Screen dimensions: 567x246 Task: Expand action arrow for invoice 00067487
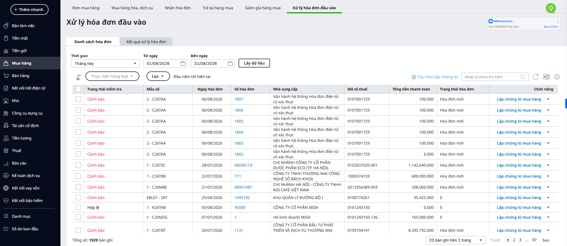(548, 187)
